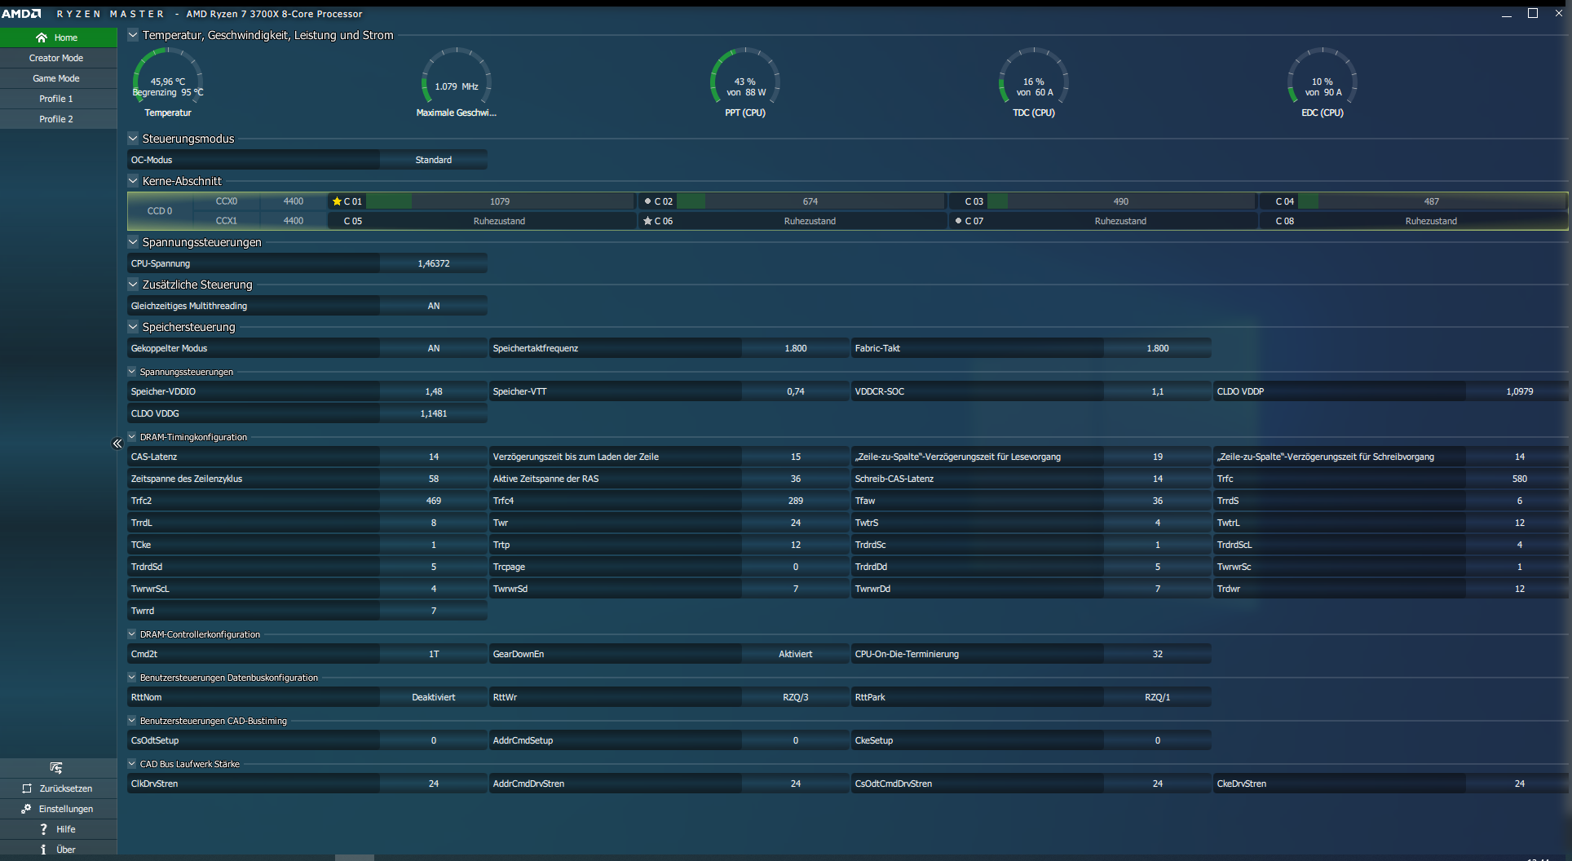Click the CPU-Spannung value 1,46372
Screen dimensions: 1572x861
[x=434, y=263]
